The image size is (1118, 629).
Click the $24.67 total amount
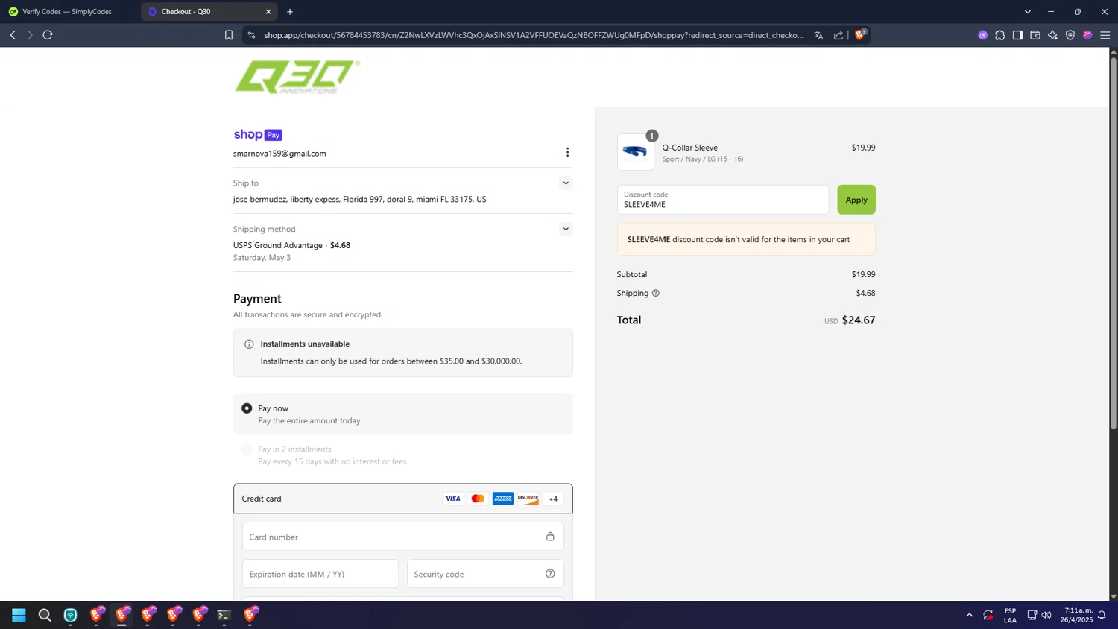(859, 320)
